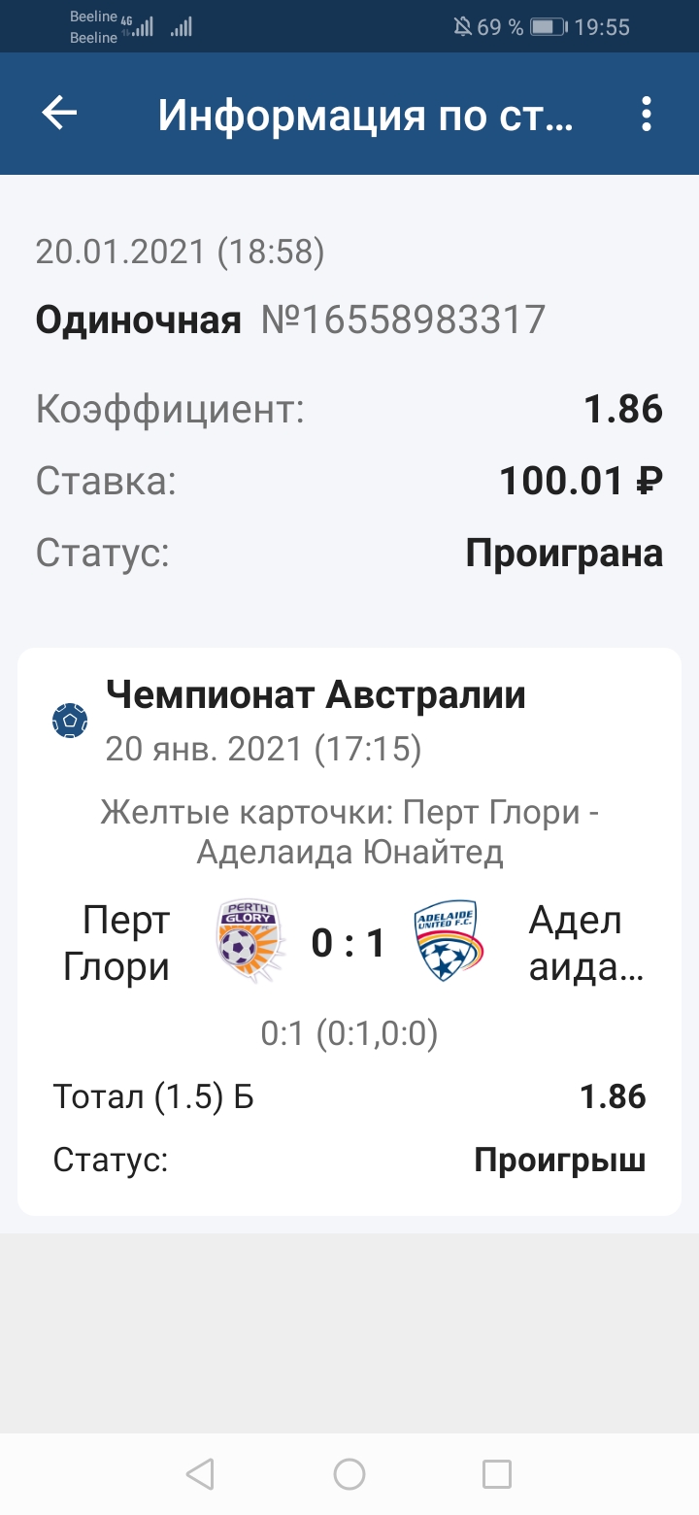Tap the Проиграна status value
This screenshot has width=699, height=1515.
click(564, 554)
